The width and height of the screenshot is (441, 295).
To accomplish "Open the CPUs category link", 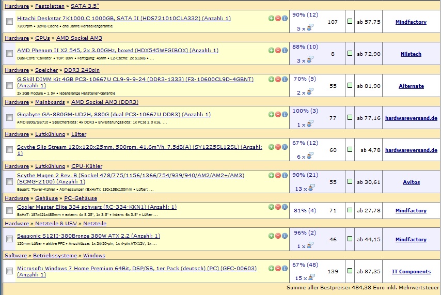I will click(42, 38).
